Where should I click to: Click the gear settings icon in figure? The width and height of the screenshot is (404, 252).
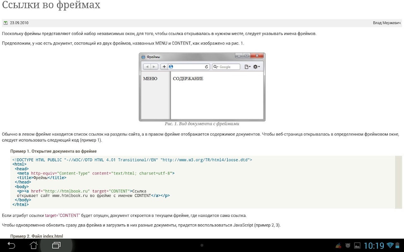(x=256, y=67)
